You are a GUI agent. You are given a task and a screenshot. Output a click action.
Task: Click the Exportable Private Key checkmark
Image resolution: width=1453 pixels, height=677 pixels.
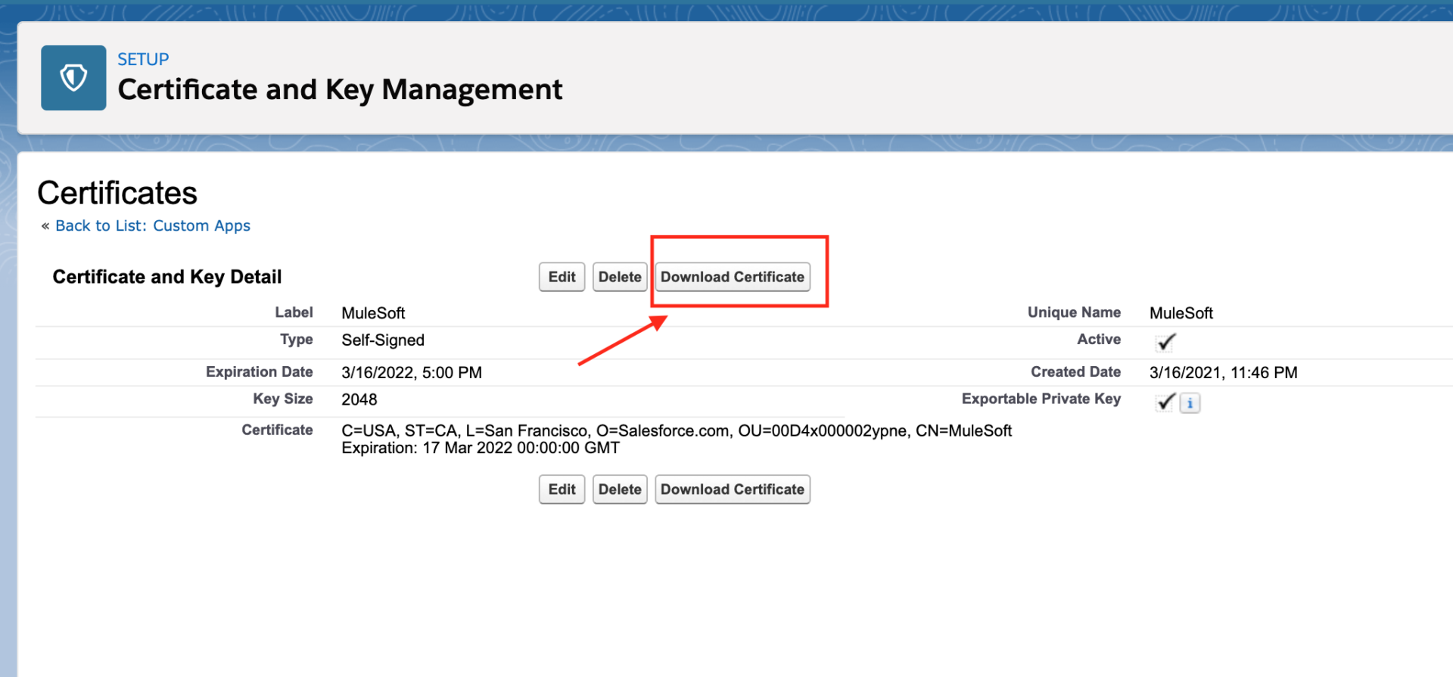(1165, 402)
